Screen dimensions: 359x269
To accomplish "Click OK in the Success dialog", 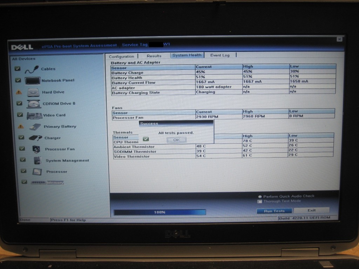I will click(177, 140).
